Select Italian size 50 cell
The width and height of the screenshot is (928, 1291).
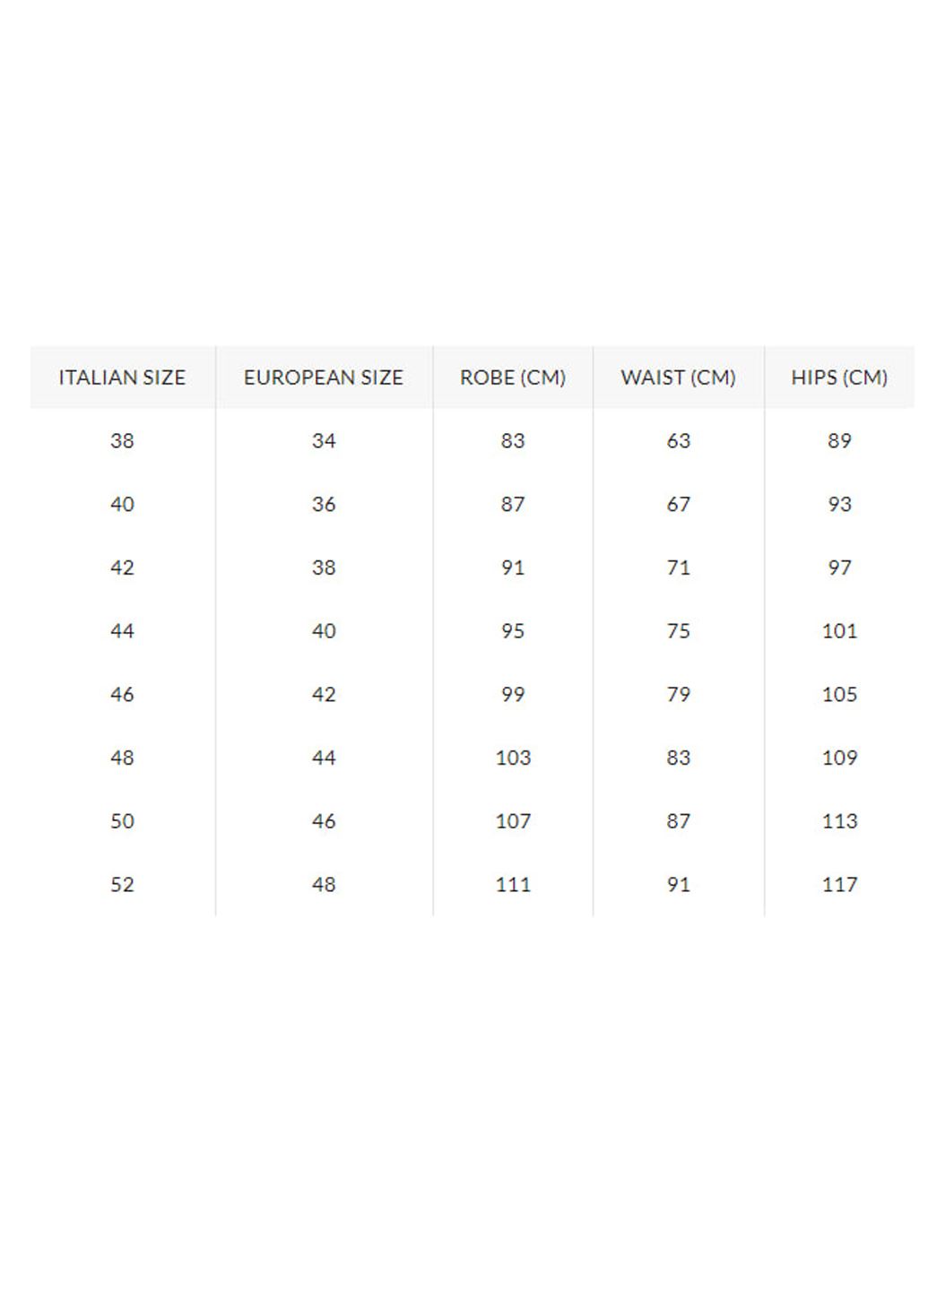pos(122,821)
